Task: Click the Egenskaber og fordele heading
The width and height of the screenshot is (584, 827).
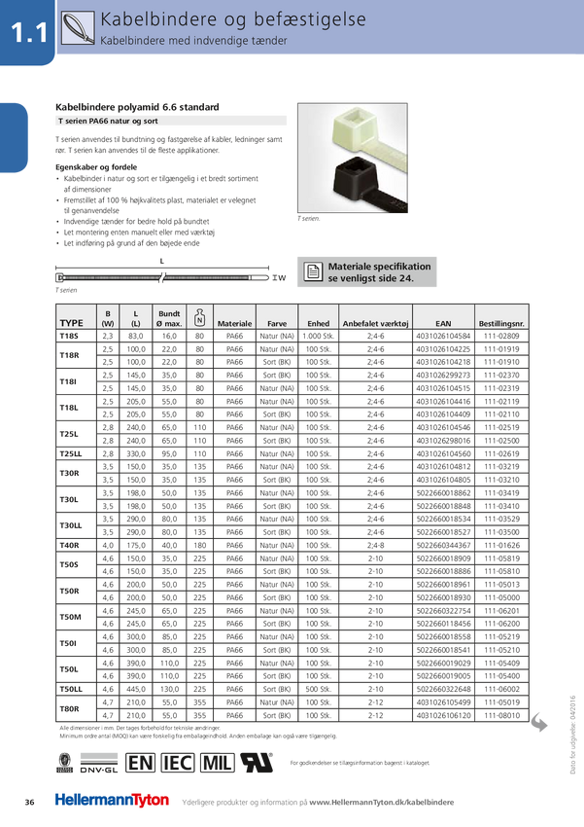Action: [x=96, y=167]
